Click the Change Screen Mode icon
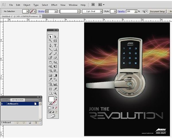This screenshot has width=172, height=139. coord(53,116)
